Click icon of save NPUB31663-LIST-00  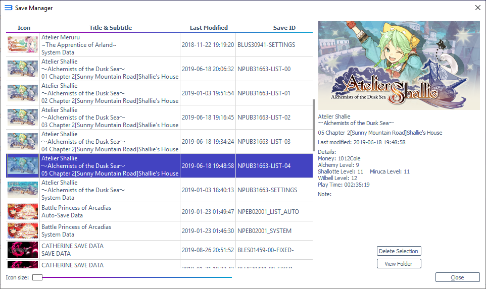(x=23, y=69)
